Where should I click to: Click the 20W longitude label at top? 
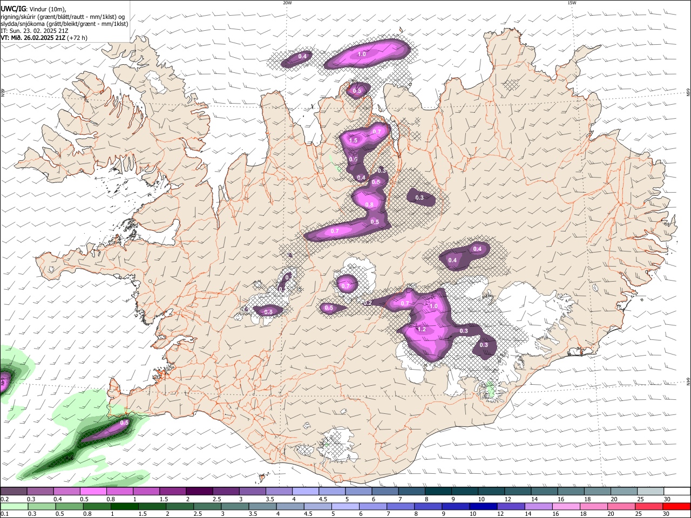[x=287, y=3]
